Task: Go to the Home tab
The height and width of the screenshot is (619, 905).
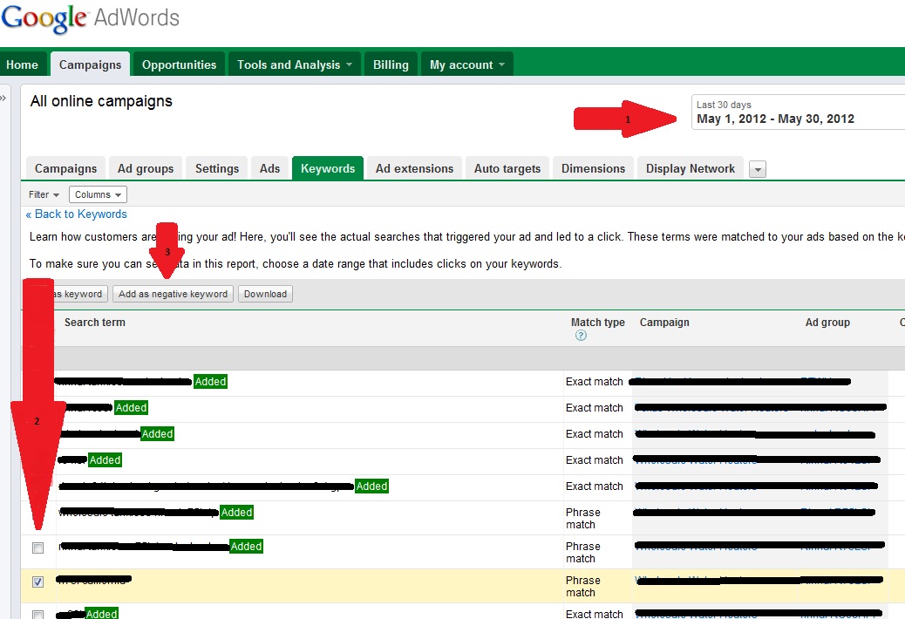Action: point(22,65)
